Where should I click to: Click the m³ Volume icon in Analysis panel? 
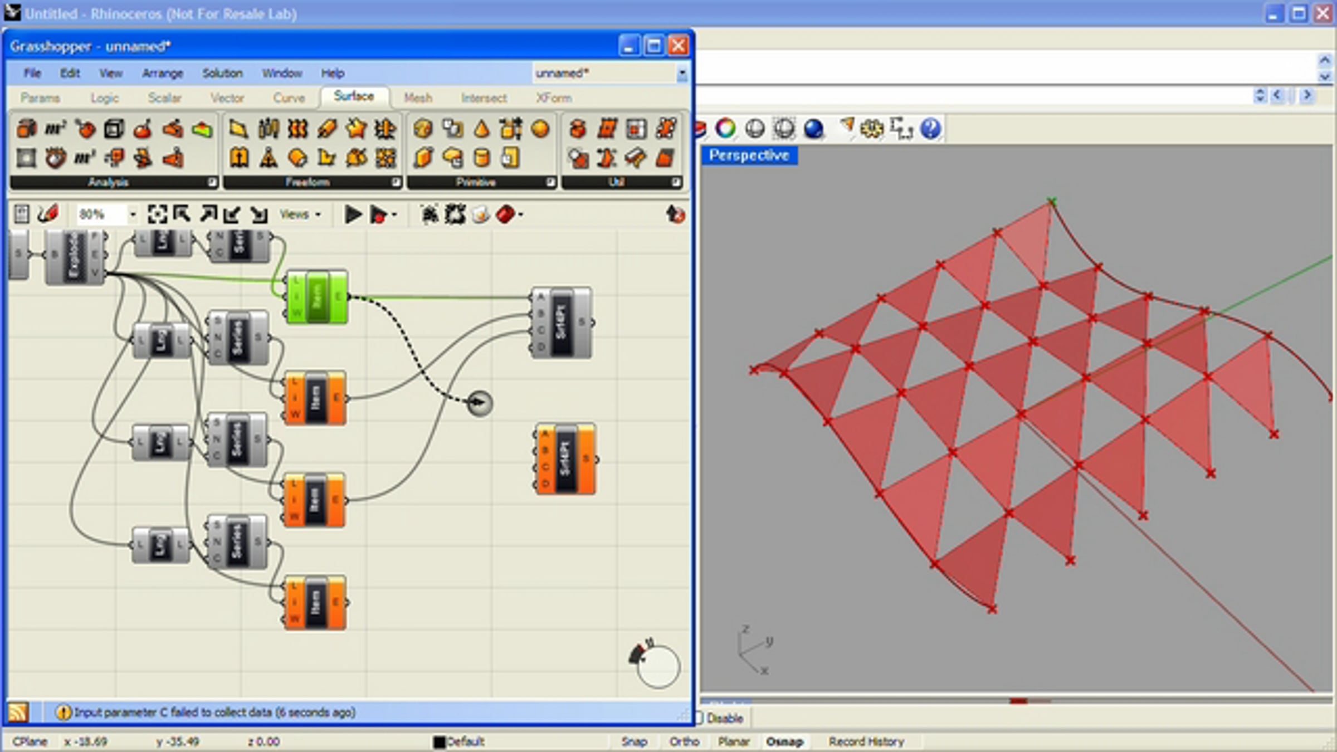pos(84,158)
